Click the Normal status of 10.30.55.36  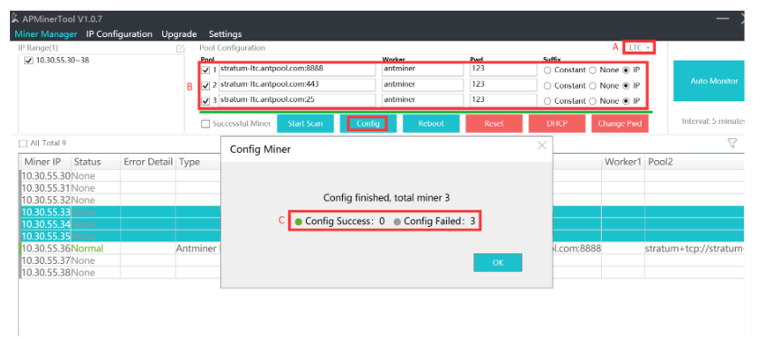click(88, 249)
